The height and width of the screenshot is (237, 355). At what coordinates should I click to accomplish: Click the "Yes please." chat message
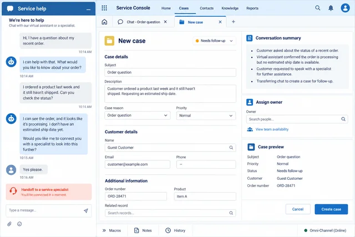[x=33, y=169]
